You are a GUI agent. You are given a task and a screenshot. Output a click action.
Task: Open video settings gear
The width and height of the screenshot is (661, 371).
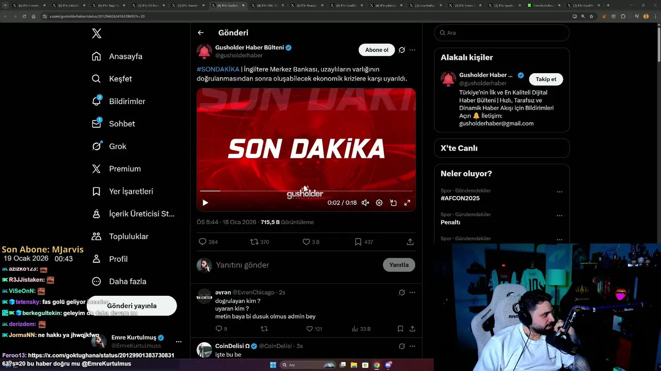click(x=379, y=203)
